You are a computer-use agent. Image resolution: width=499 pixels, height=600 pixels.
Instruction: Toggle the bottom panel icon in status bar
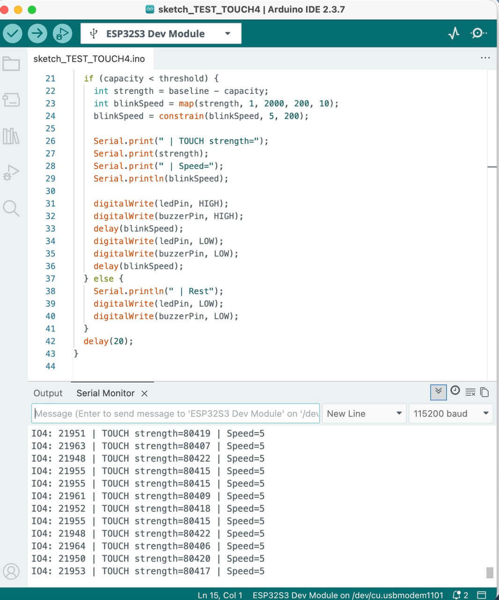[x=481, y=595]
